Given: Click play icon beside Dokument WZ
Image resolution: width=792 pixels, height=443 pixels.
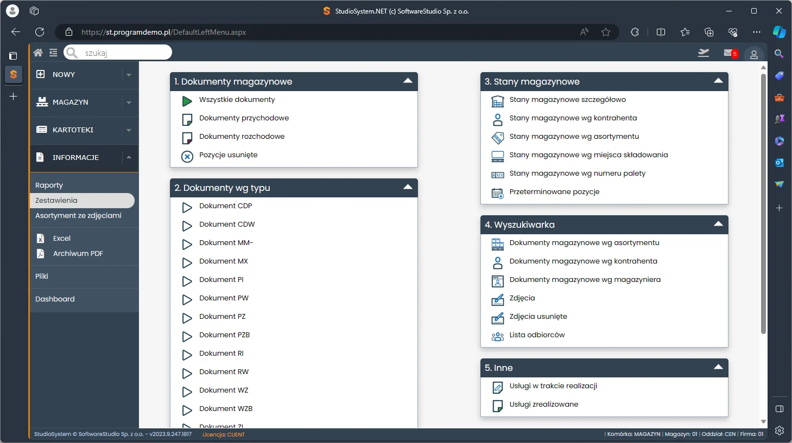Looking at the screenshot, I should [187, 391].
